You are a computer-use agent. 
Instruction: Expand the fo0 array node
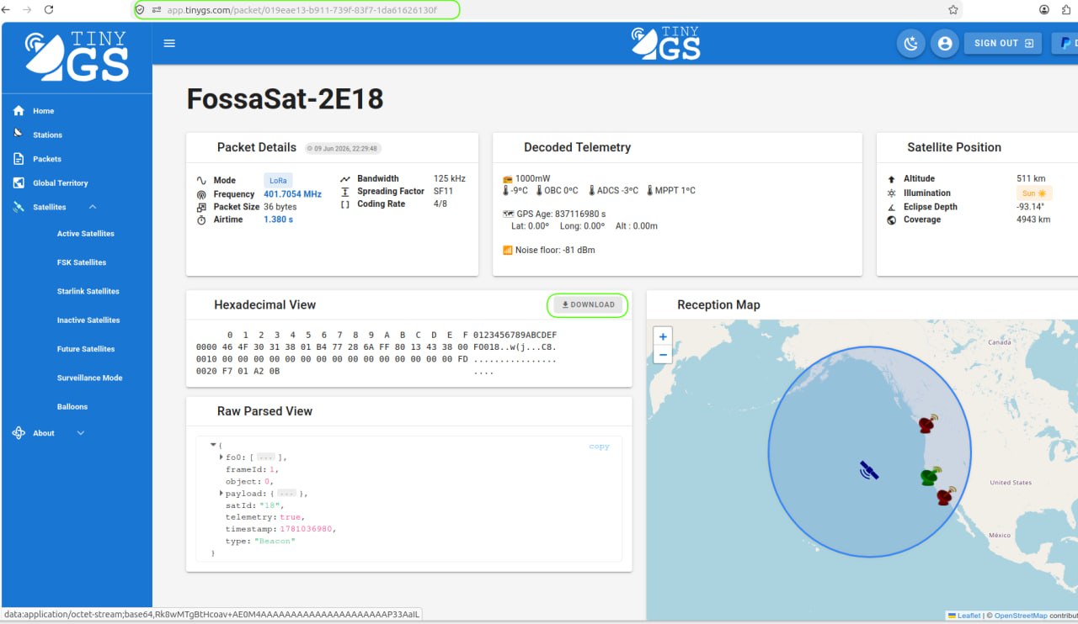pos(221,457)
